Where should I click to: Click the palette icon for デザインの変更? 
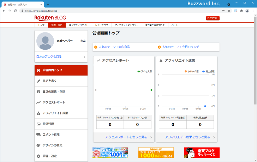point(38,145)
